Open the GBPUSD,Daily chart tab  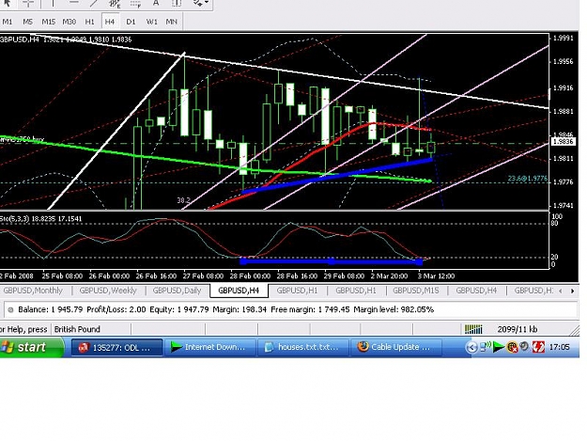(x=177, y=291)
